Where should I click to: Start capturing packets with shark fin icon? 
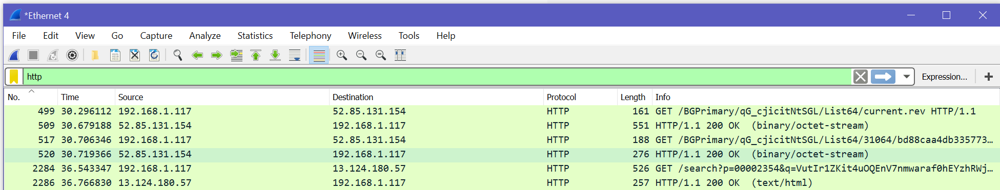pos(14,55)
